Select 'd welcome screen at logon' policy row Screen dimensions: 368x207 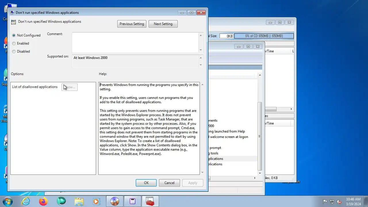(229, 137)
